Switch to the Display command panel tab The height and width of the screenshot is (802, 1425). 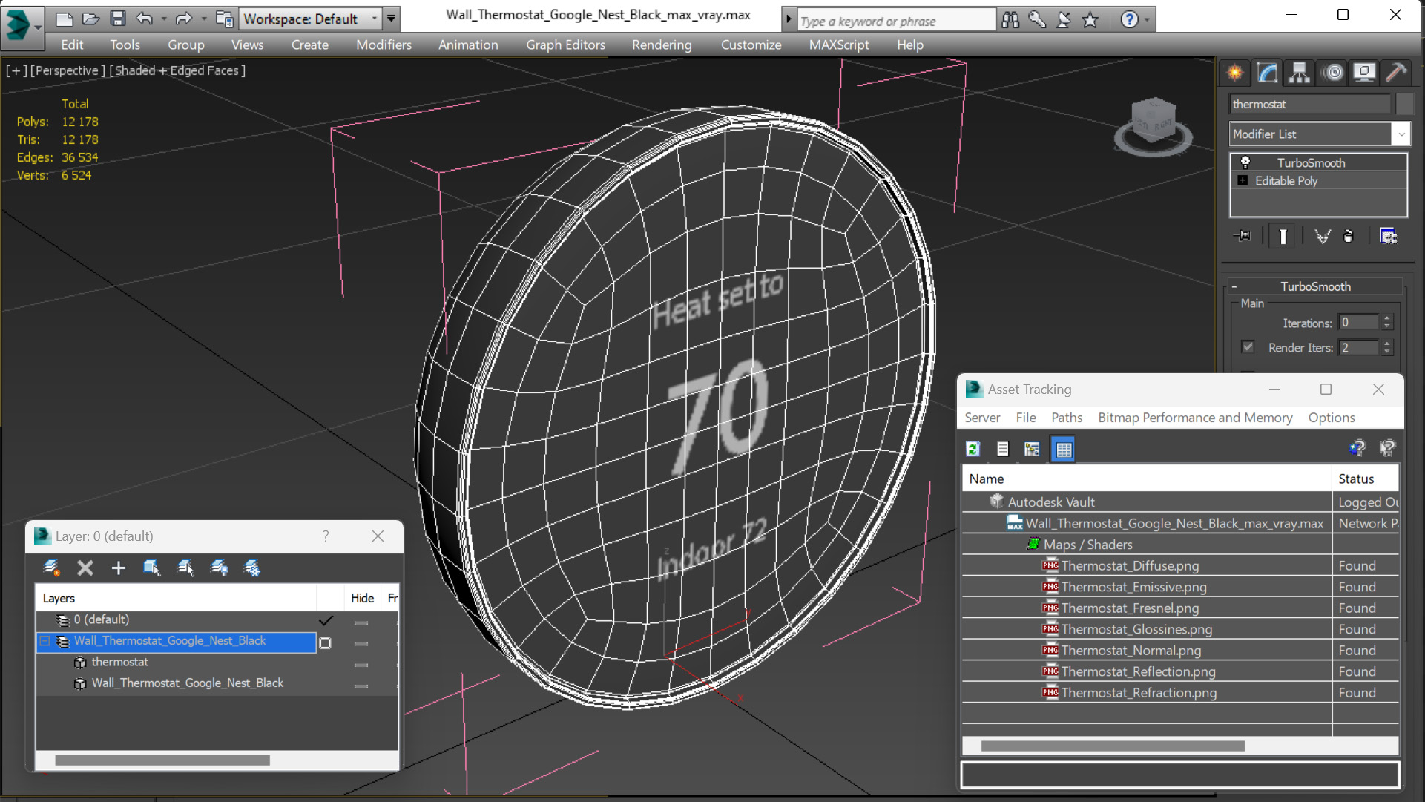[x=1364, y=72]
